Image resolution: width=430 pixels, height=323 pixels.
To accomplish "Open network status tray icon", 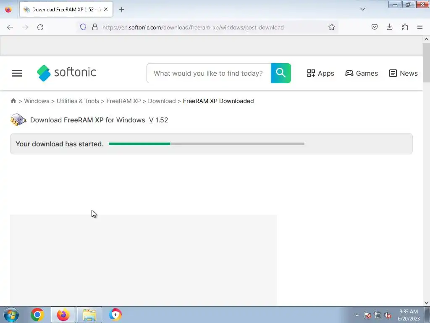I will point(378,315).
